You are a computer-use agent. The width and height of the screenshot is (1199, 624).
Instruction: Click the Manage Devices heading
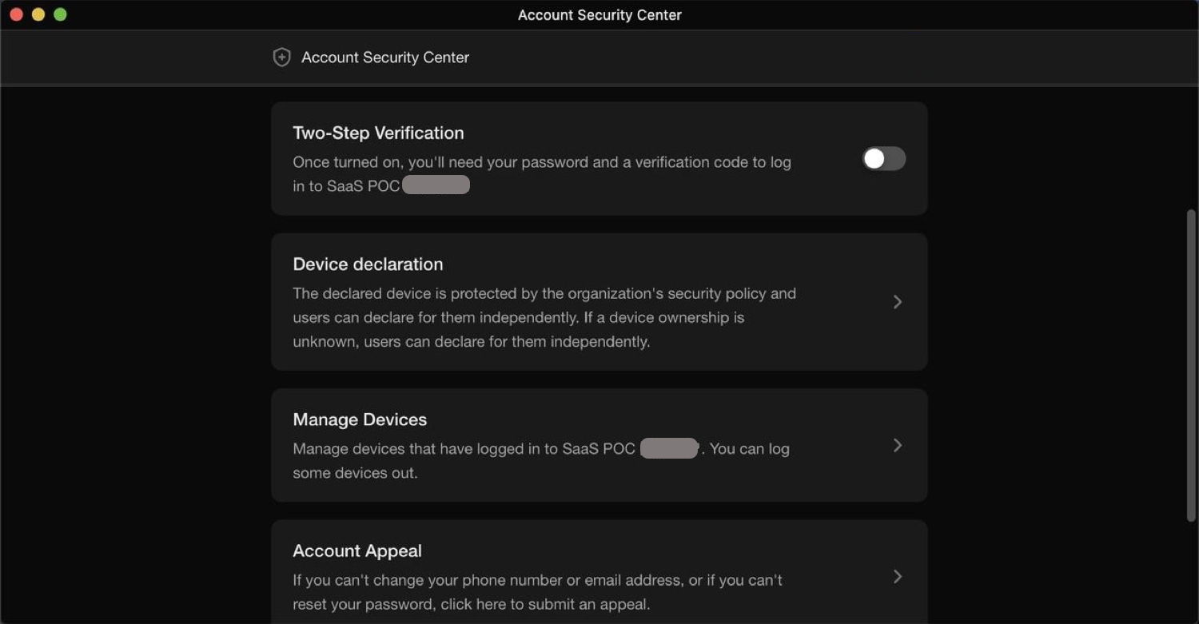pyautogui.click(x=360, y=419)
